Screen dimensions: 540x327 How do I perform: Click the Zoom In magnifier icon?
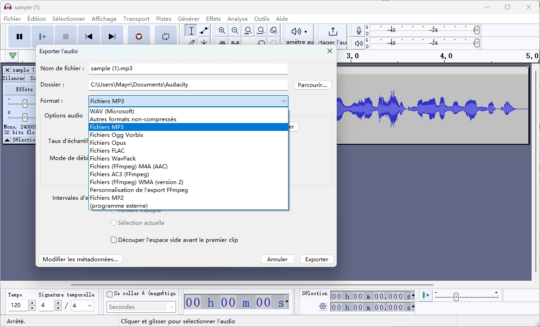(x=222, y=31)
